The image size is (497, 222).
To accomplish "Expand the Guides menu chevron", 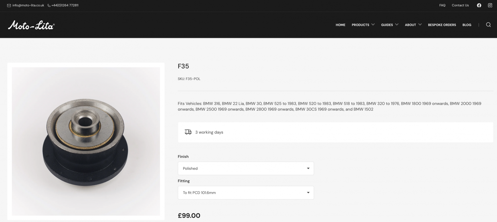I will 397,25.
